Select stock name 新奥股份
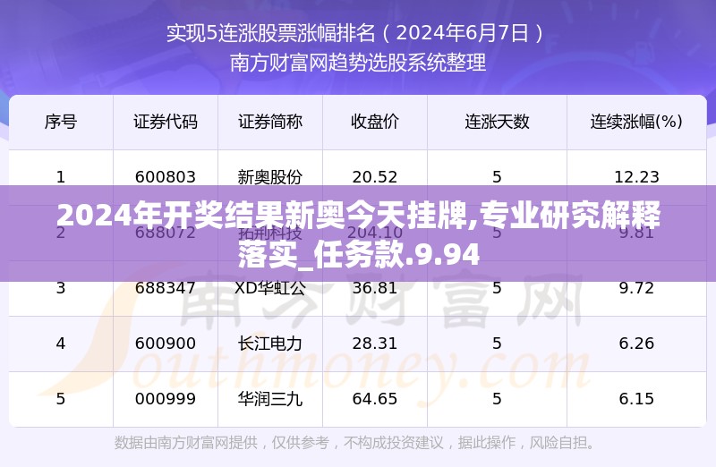 (x=270, y=177)
